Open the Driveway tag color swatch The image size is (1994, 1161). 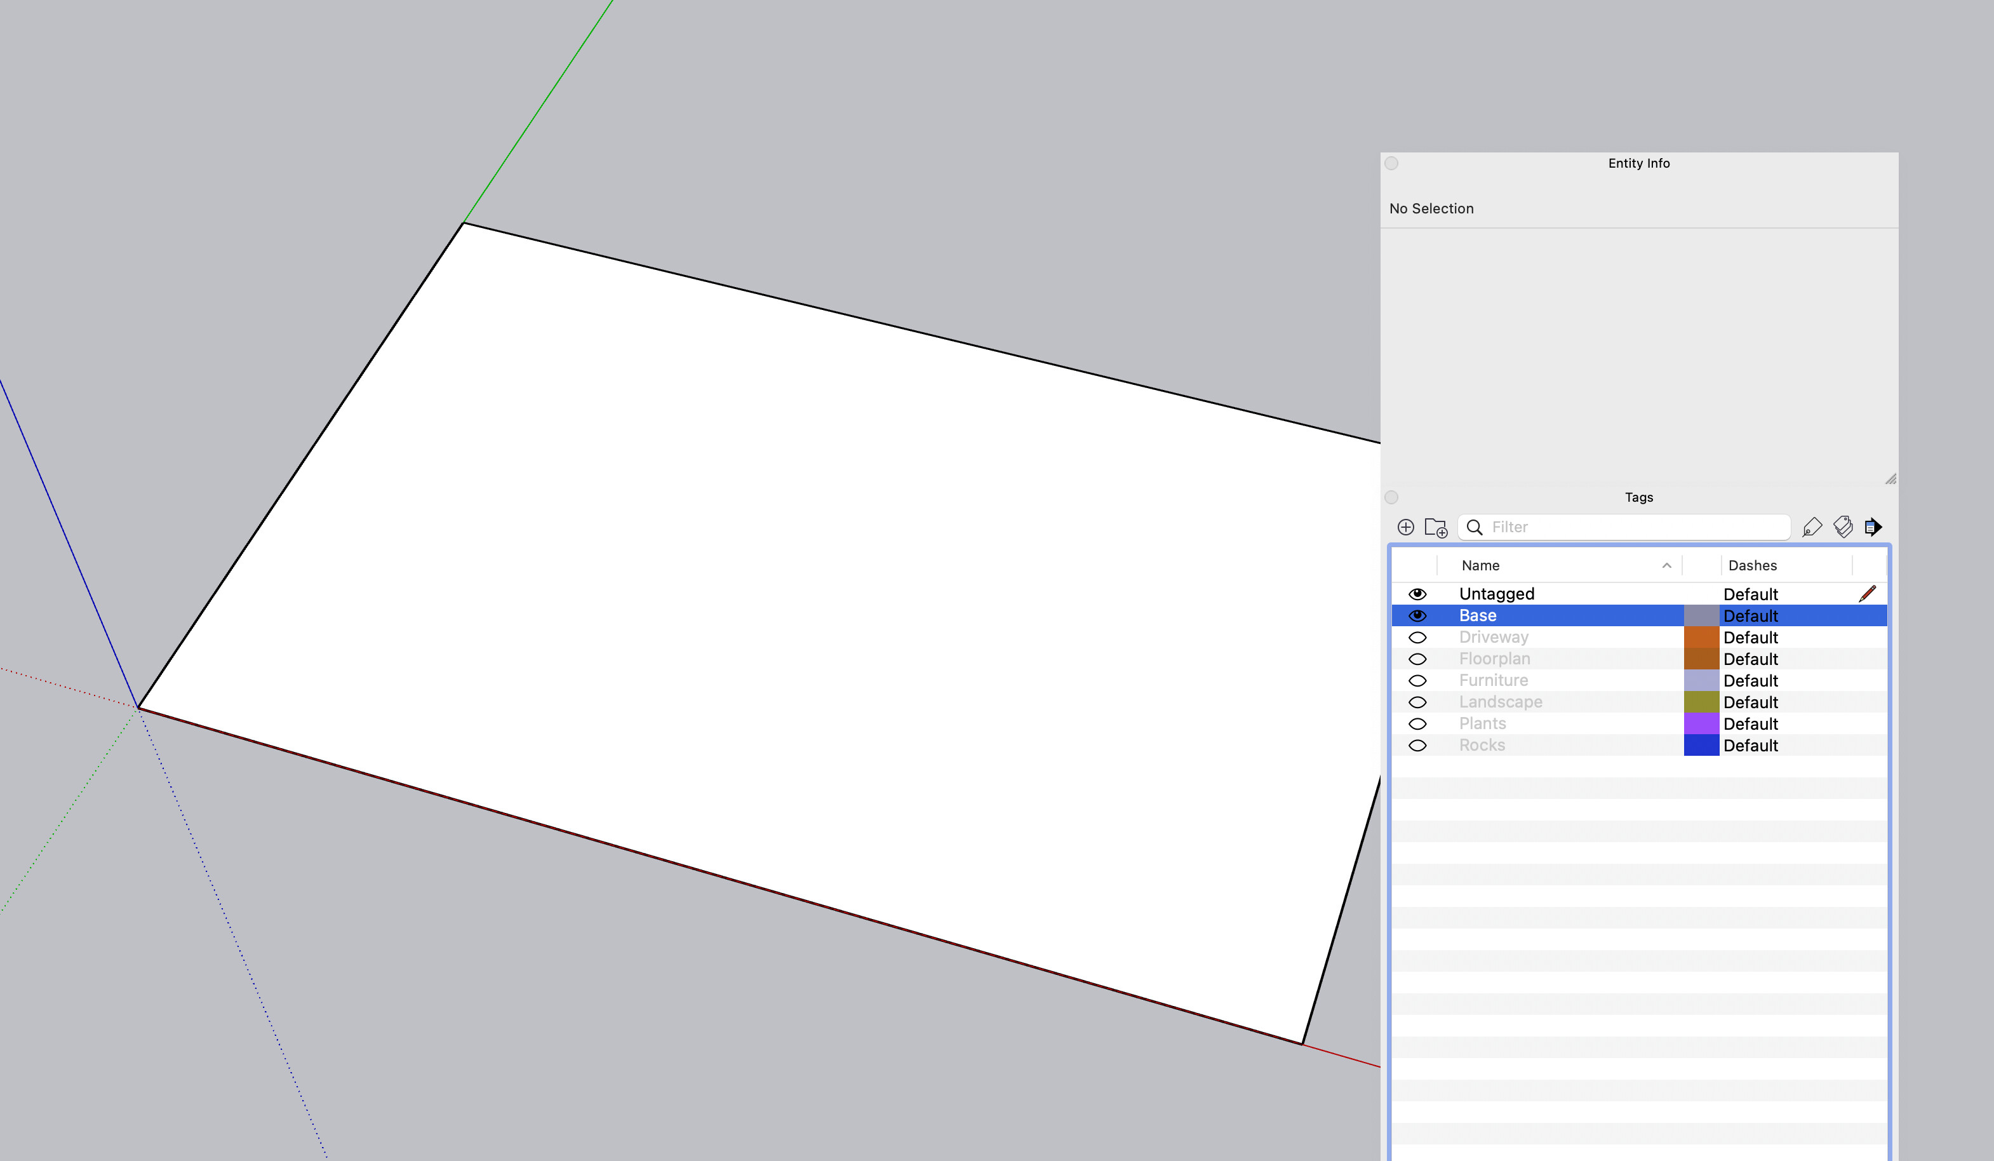(x=1701, y=638)
